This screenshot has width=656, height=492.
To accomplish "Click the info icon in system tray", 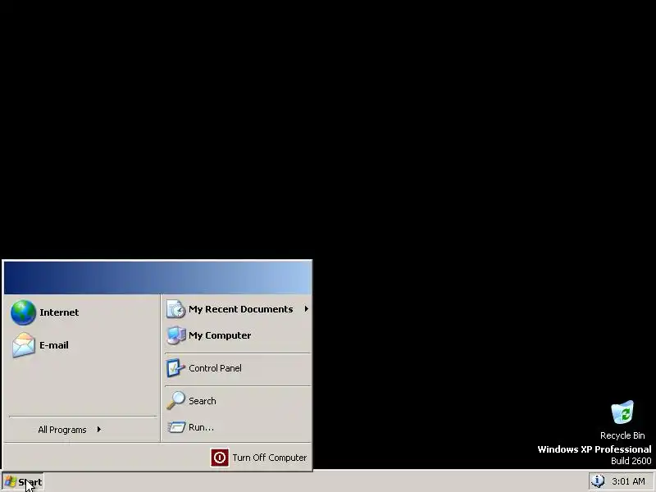I will click(598, 481).
